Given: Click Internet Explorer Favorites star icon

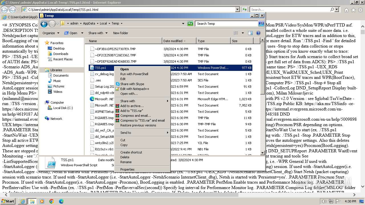Looking at the screenshot, I should [353, 10].
